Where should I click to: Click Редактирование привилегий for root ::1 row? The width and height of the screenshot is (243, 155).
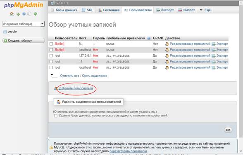tap(190, 62)
